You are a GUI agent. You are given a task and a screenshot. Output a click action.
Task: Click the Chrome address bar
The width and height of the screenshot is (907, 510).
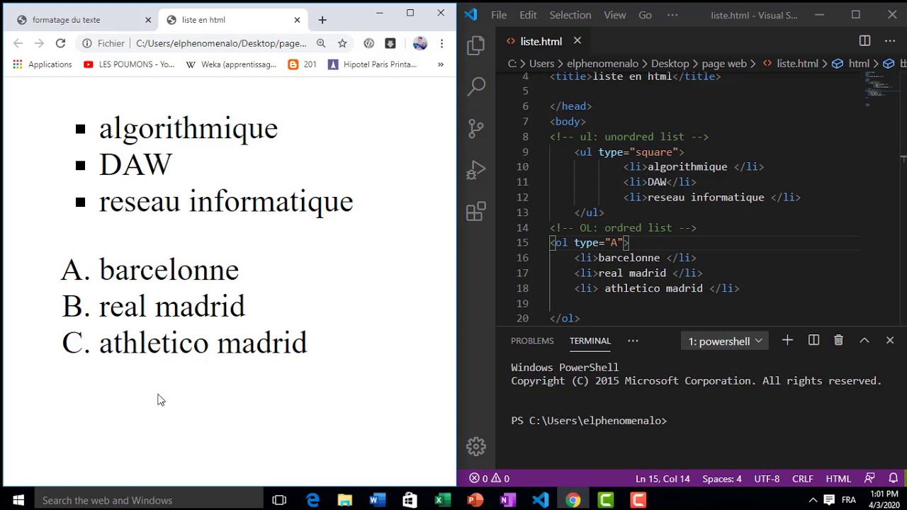(221, 43)
